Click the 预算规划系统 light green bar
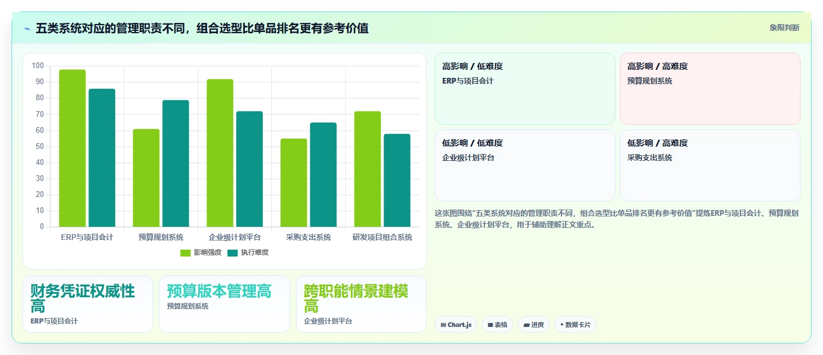This screenshot has height=355, width=823. (x=146, y=178)
